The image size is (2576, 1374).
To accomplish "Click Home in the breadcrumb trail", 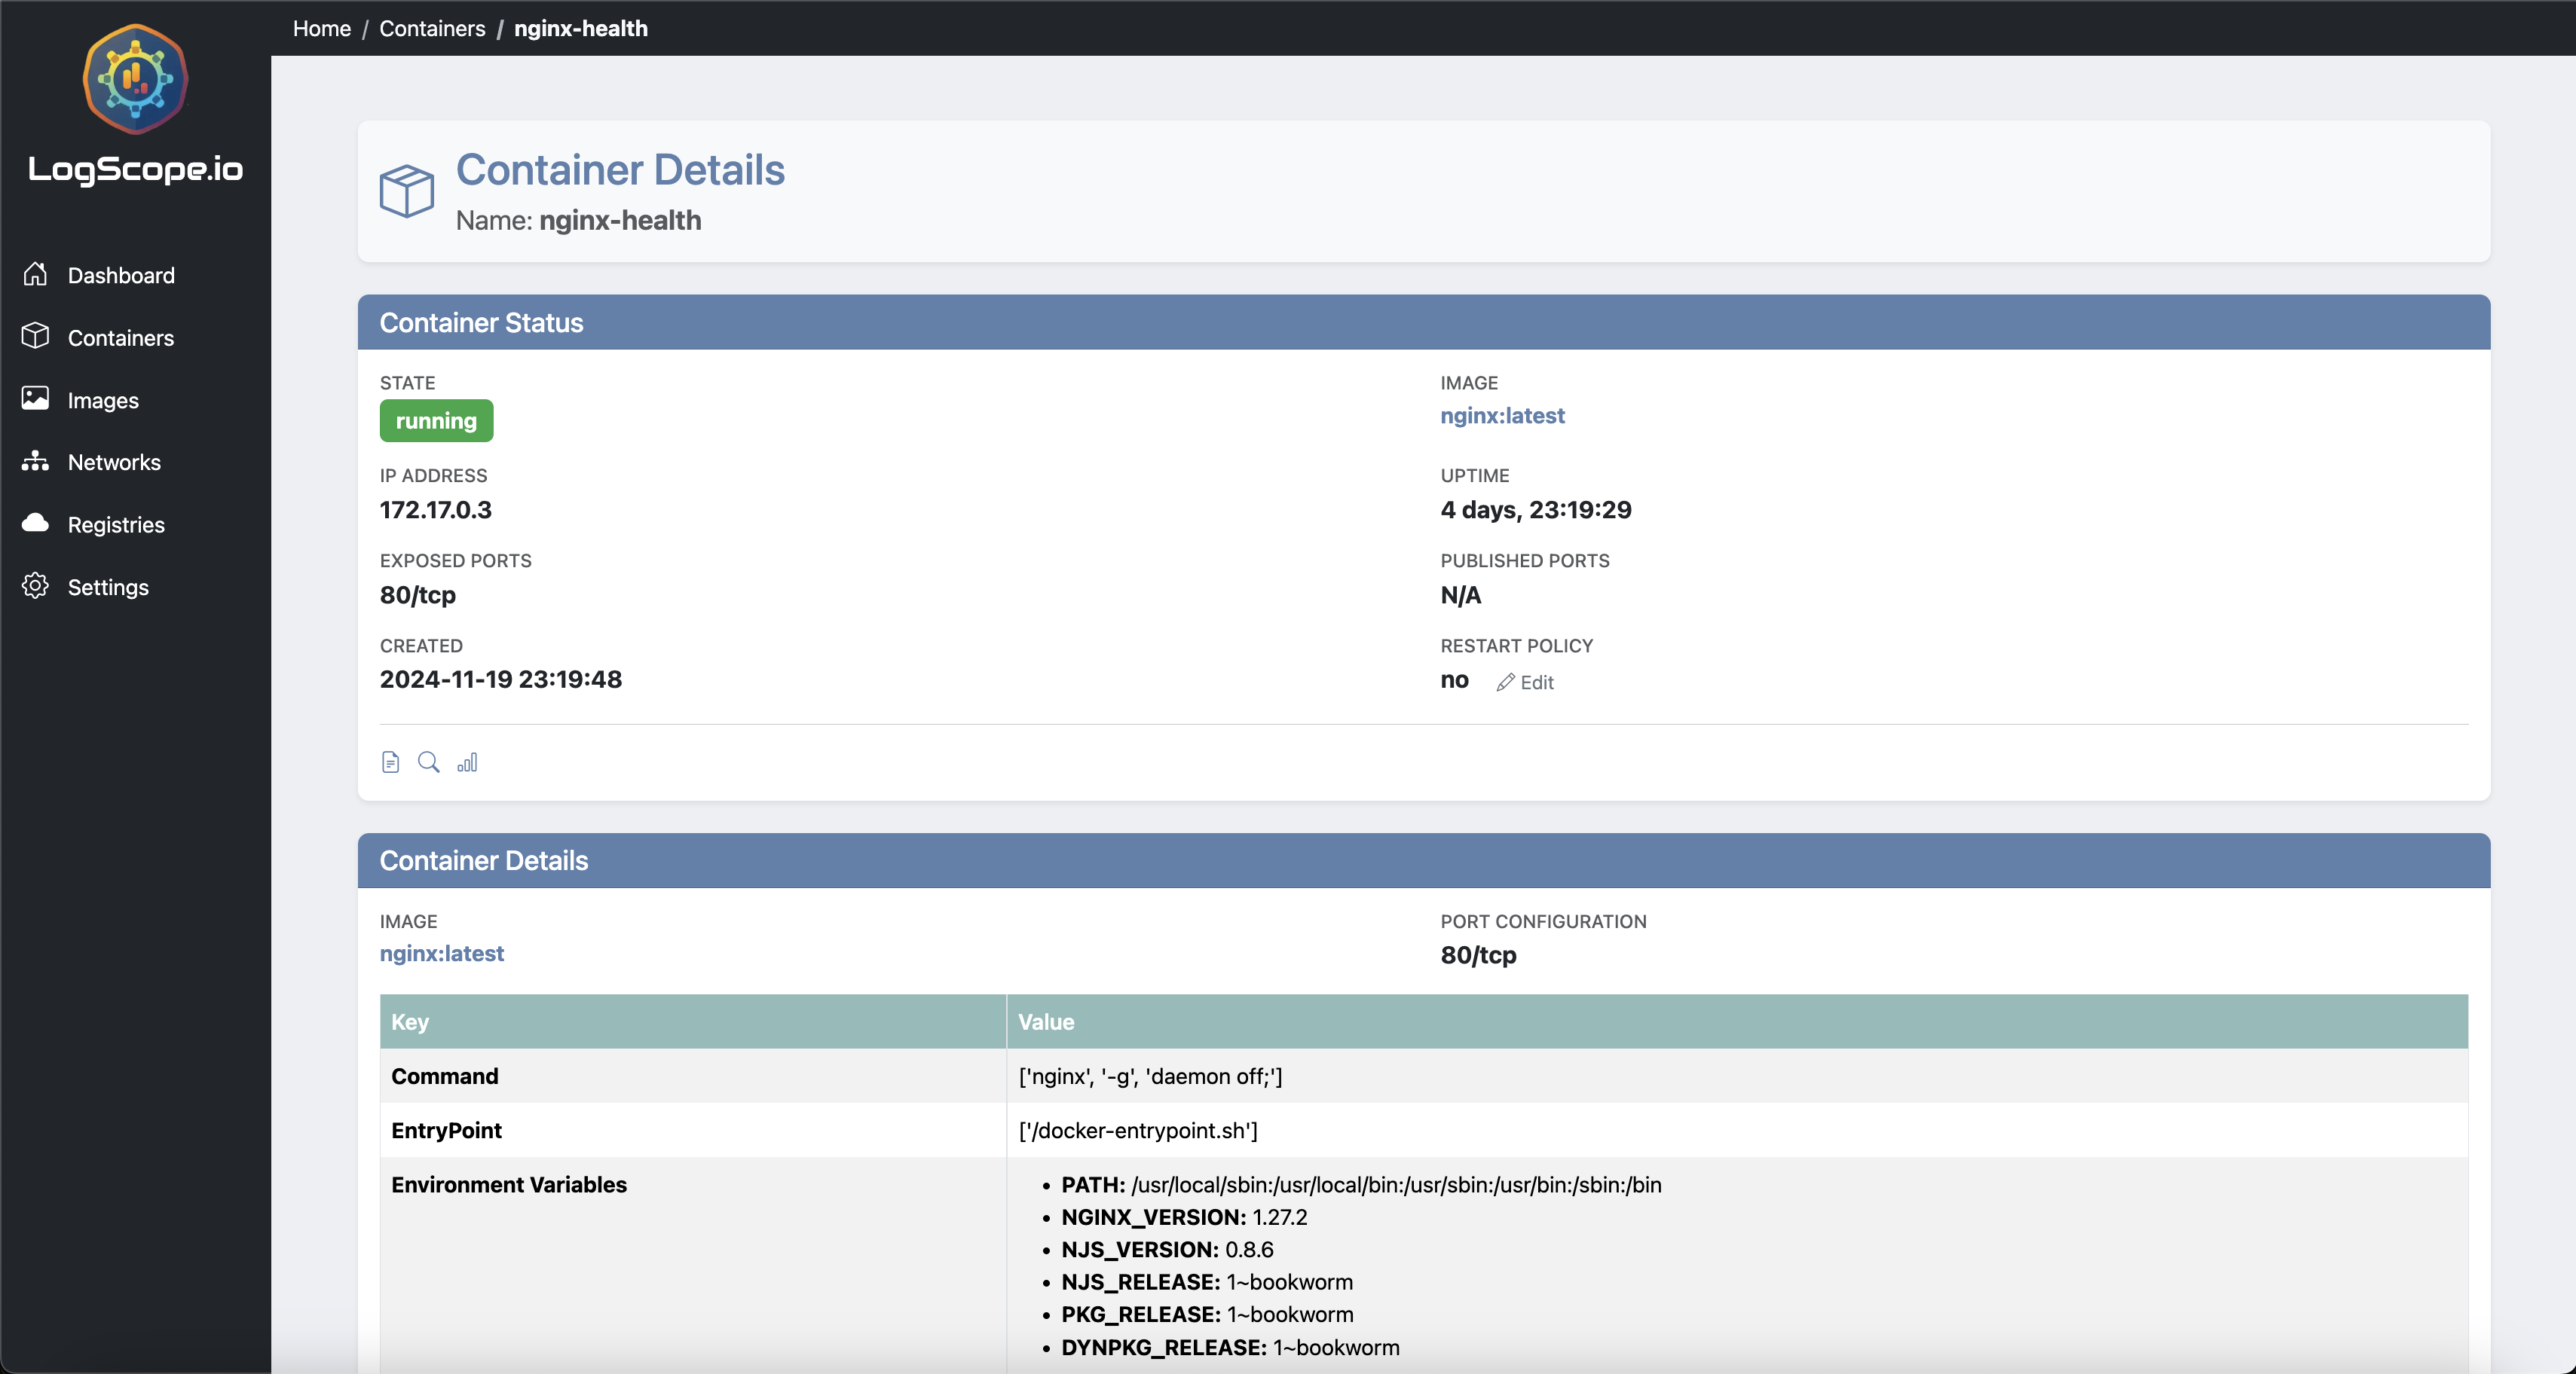I will (320, 28).
